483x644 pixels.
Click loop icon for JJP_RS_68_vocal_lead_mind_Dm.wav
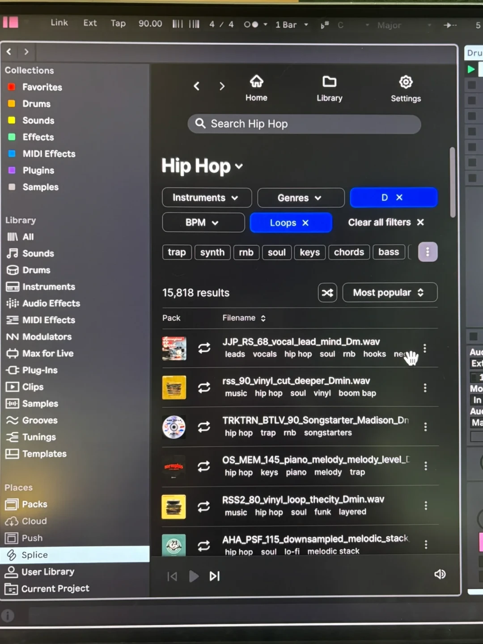(204, 348)
